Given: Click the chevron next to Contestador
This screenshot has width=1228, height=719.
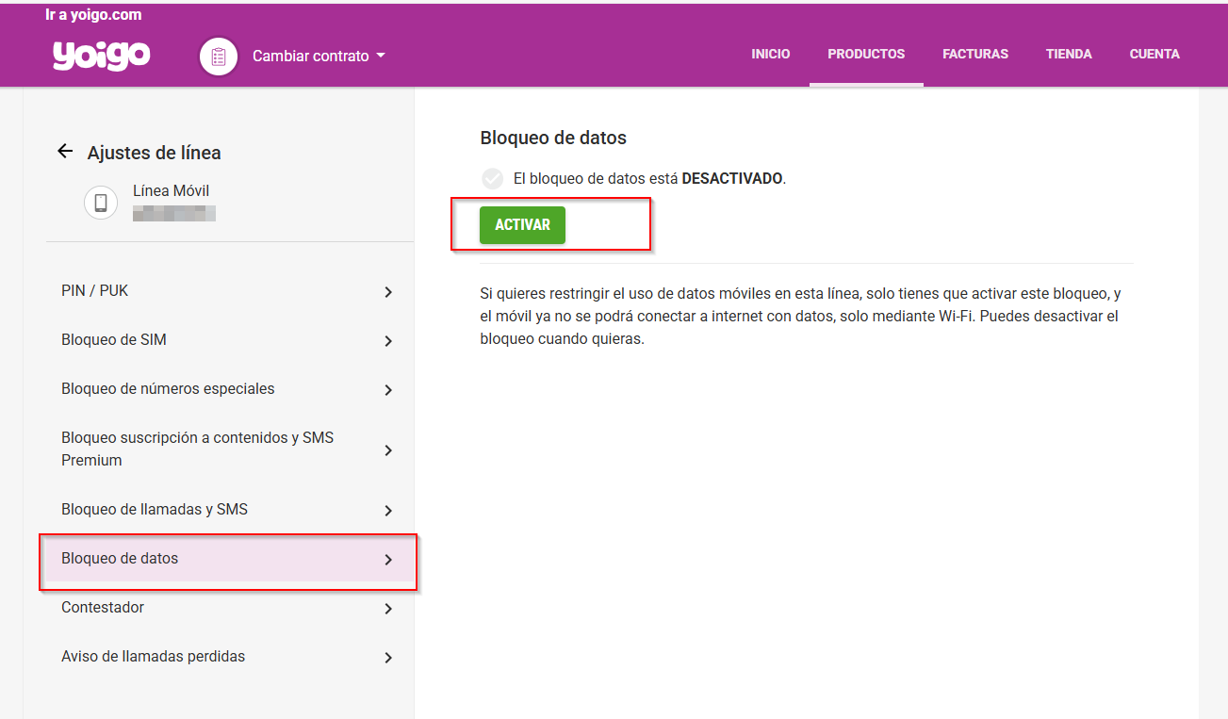Looking at the screenshot, I should click(387, 608).
